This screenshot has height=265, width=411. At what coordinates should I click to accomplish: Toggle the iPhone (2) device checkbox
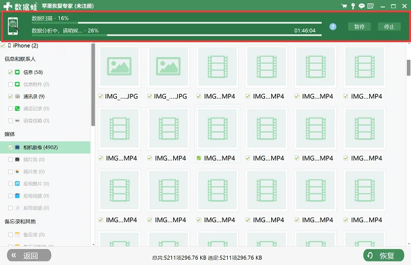(x=3, y=46)
